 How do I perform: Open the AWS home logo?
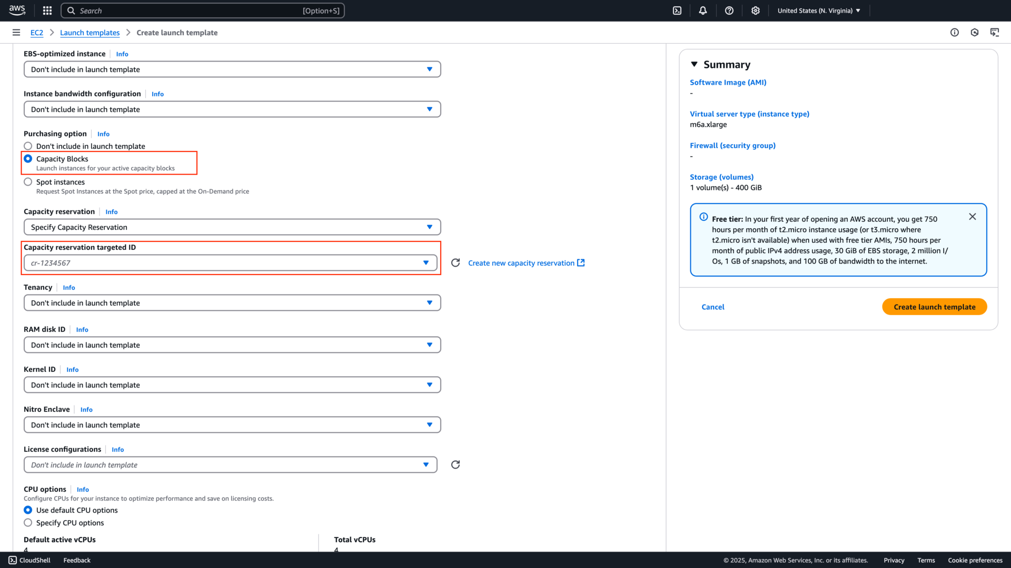(x=17, y=10)
